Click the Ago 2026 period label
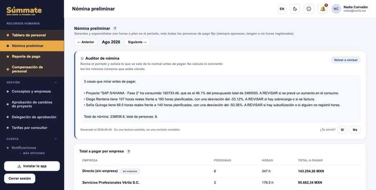376x190 pixels. tap(111, 42)
